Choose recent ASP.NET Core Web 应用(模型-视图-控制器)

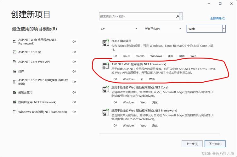click(x=45, y=82)
